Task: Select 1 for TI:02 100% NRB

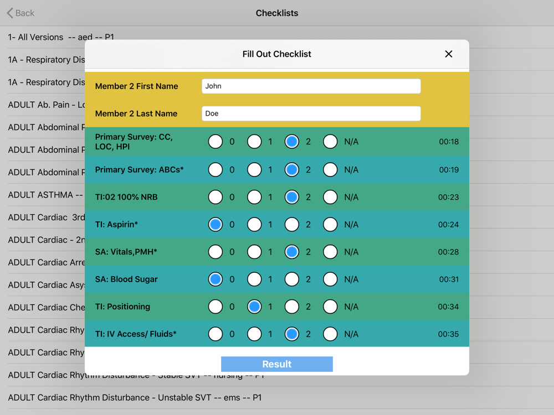Action: click(x=254, y=197)
